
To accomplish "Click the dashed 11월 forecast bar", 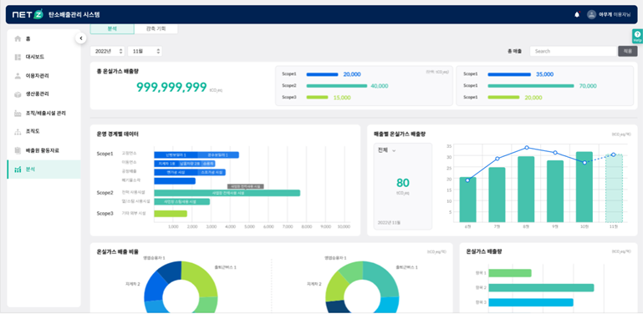I will (614, 189).
